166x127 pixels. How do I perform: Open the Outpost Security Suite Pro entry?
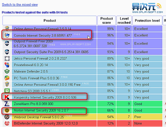(x=51, y=52)
